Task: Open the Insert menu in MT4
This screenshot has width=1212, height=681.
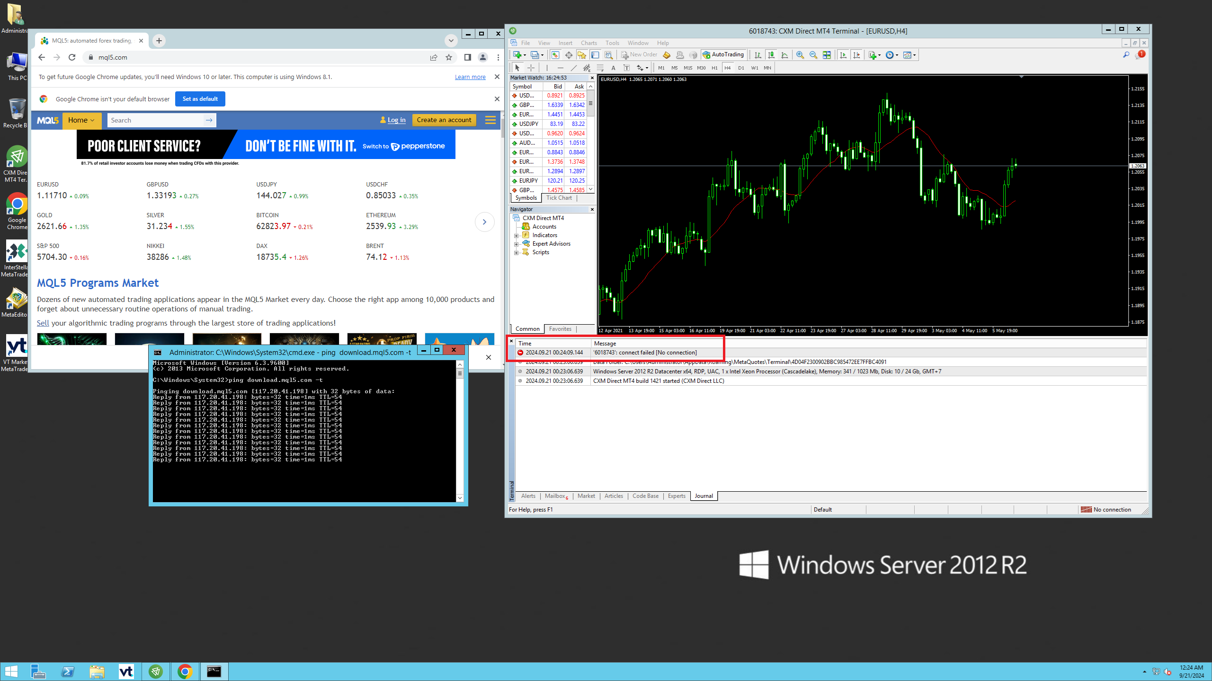Action: (565, 43)
